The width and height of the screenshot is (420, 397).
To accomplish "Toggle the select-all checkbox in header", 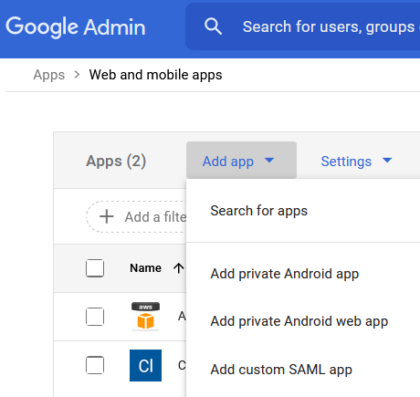I will tap(95, 268).
